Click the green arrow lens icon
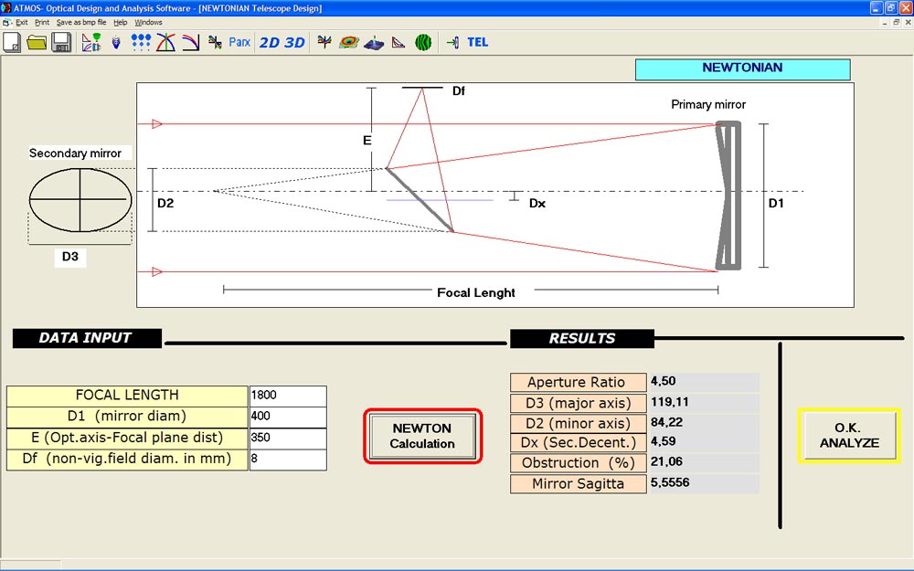The image size is (914, 571). coord(453,43)
